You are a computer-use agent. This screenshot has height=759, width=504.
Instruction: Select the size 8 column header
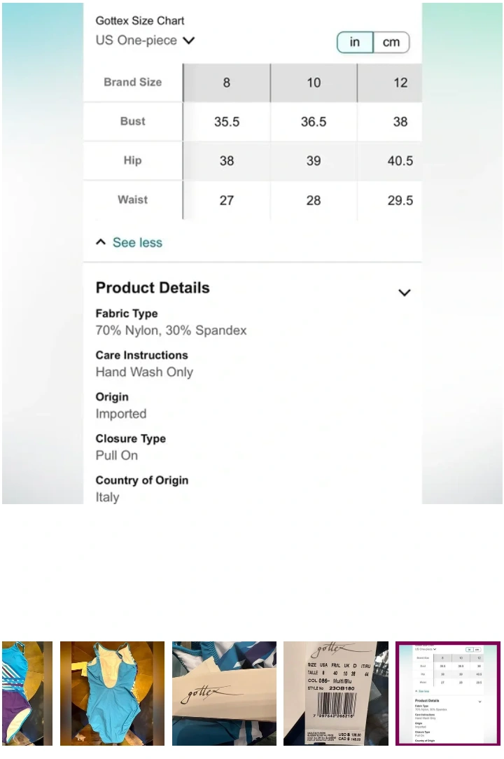(x=227, y=83)
